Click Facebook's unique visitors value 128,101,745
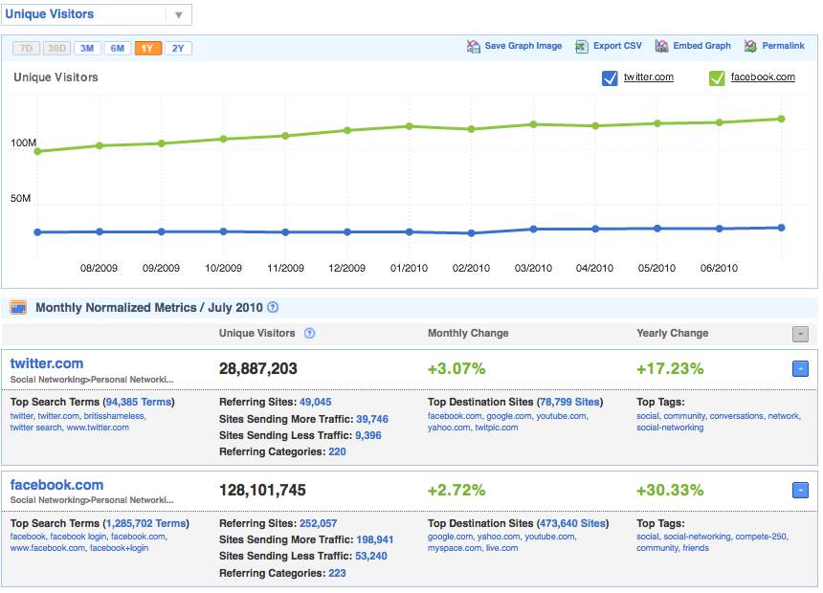This screenshot has height=593, width=823. 262,491
